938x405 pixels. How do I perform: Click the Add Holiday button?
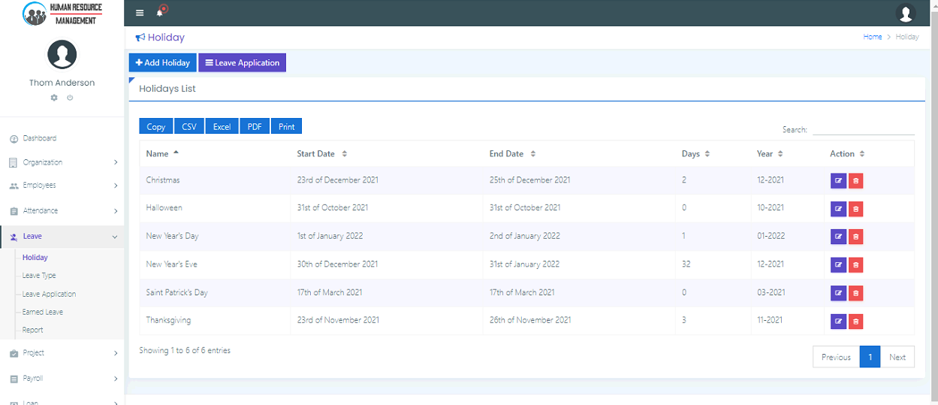(163, 63)
